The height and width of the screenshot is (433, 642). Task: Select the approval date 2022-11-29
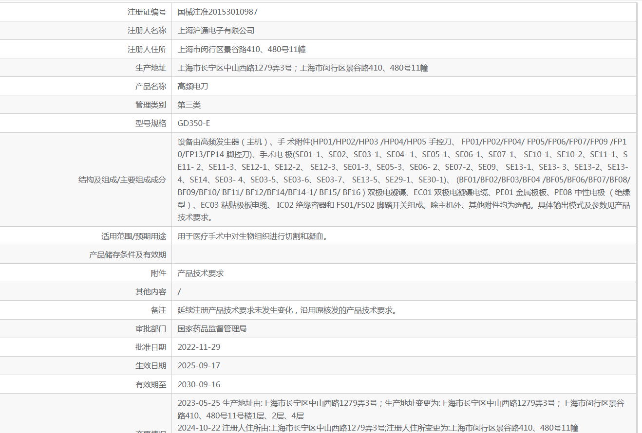(x=199, y=347)
